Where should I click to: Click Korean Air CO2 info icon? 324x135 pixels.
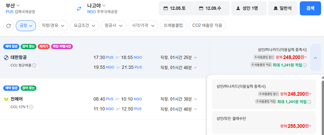[34, 65]
